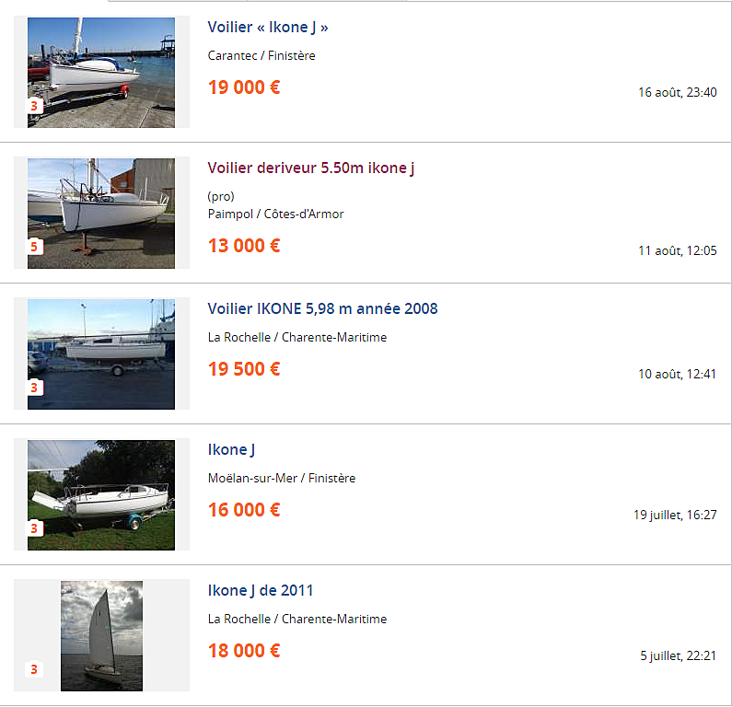Open the Ikone J de 2011 listing
732x707 pixels.
click(261, 590)
